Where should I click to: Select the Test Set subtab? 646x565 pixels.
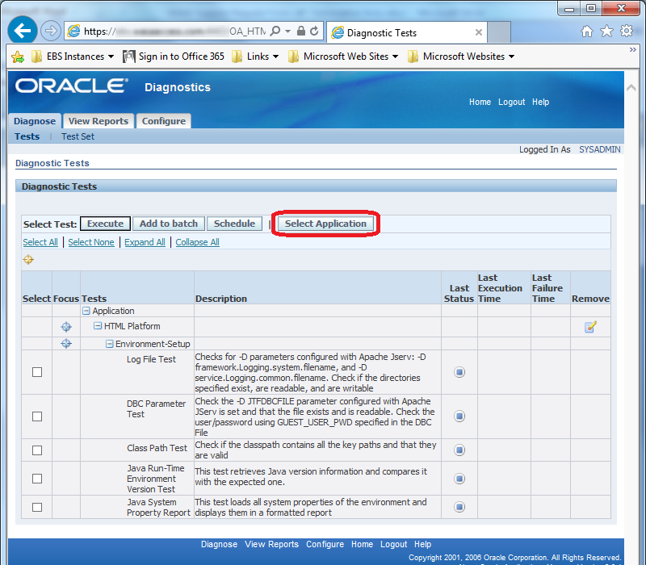tap(78, 136)
